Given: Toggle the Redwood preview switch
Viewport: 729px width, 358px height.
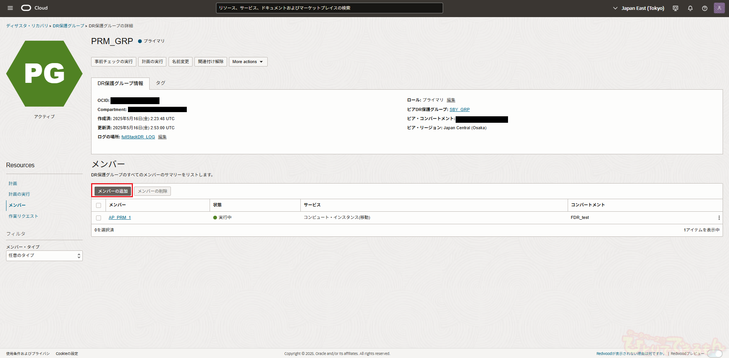Looking at the screenshot, I should coord(715,353).
